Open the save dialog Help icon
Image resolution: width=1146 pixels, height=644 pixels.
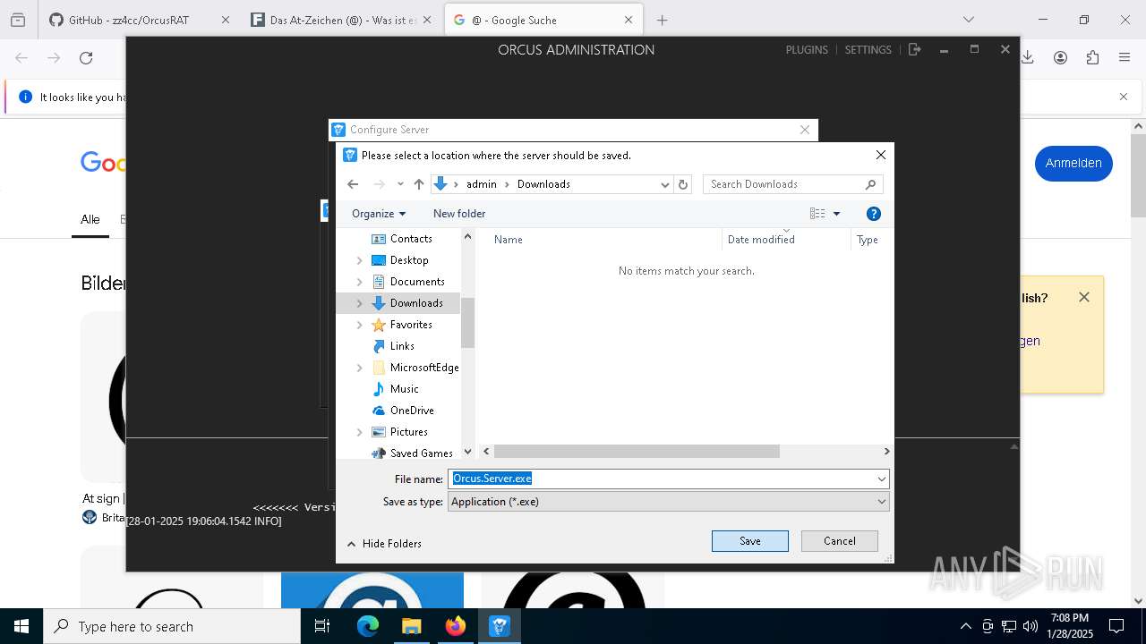point(874,214)
